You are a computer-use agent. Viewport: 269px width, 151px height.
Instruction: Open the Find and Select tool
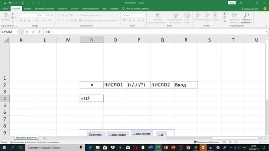[246, 18]
